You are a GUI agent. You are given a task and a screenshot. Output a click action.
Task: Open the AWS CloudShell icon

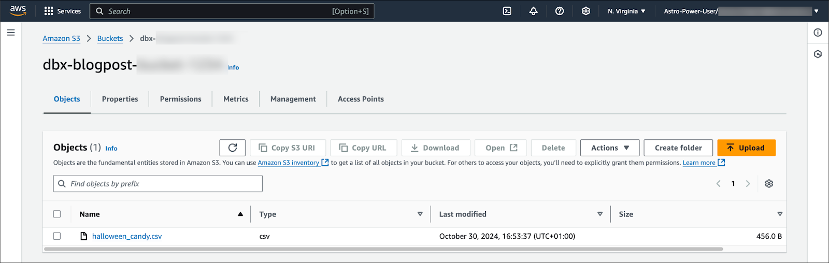(507, 11)
